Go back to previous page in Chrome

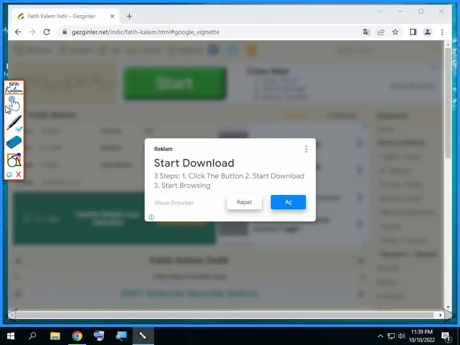[x=18, y=32]
